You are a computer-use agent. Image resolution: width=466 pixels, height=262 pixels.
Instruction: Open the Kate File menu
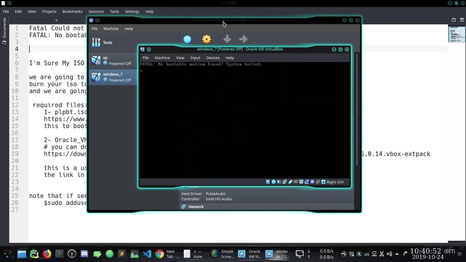coord(6,11)
